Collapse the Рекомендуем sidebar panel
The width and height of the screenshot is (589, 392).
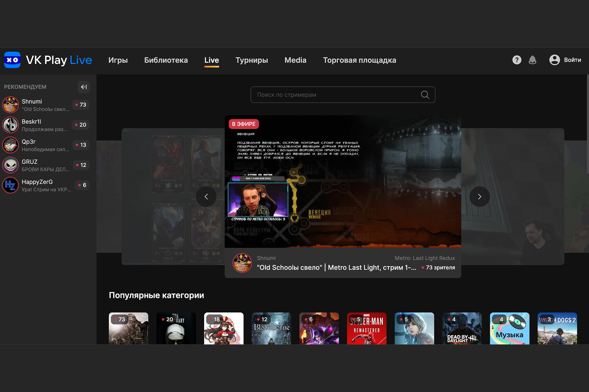[x=84, y=87]
